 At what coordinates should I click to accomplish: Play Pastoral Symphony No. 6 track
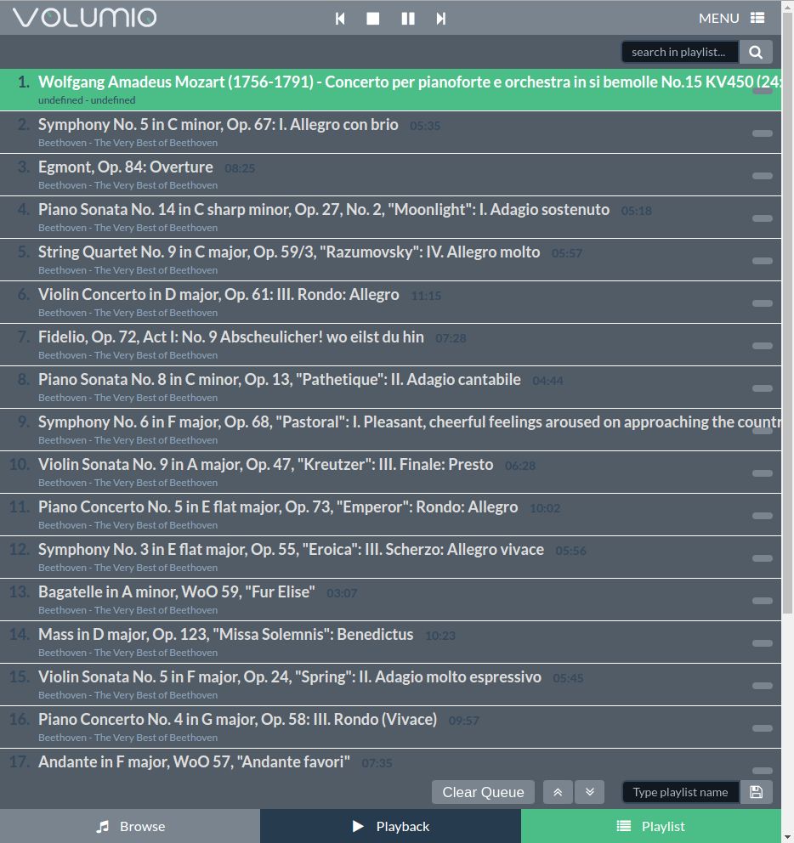[x=390, y=429]
